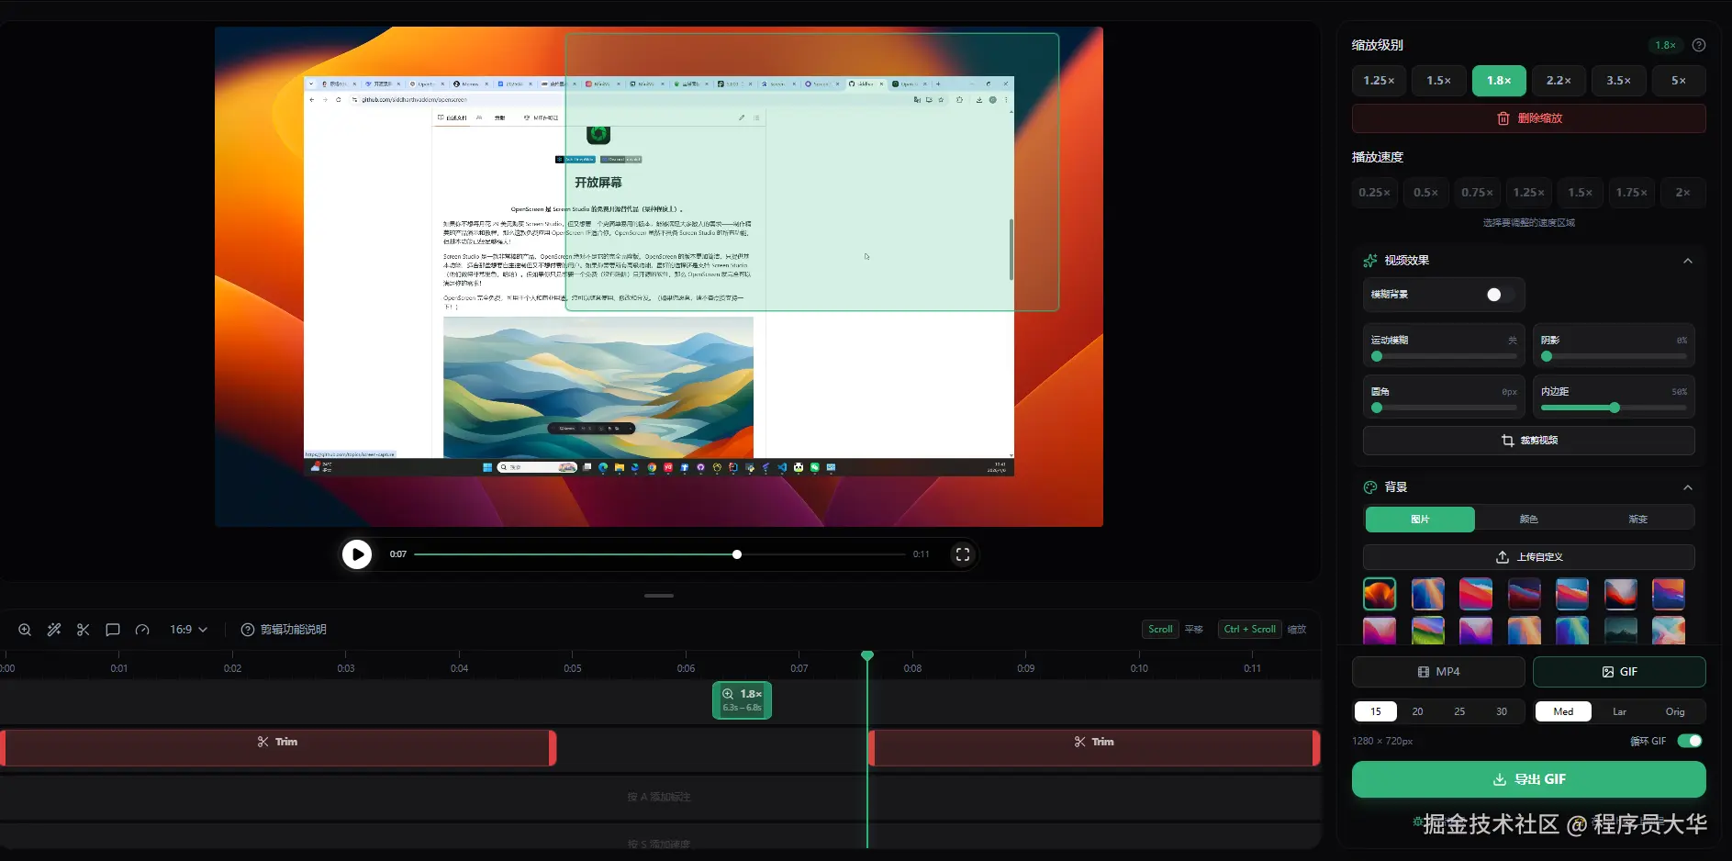Select the left Trim region on timeline
Viewport: 1732px width, 861px height.
(x=278, y=747)
